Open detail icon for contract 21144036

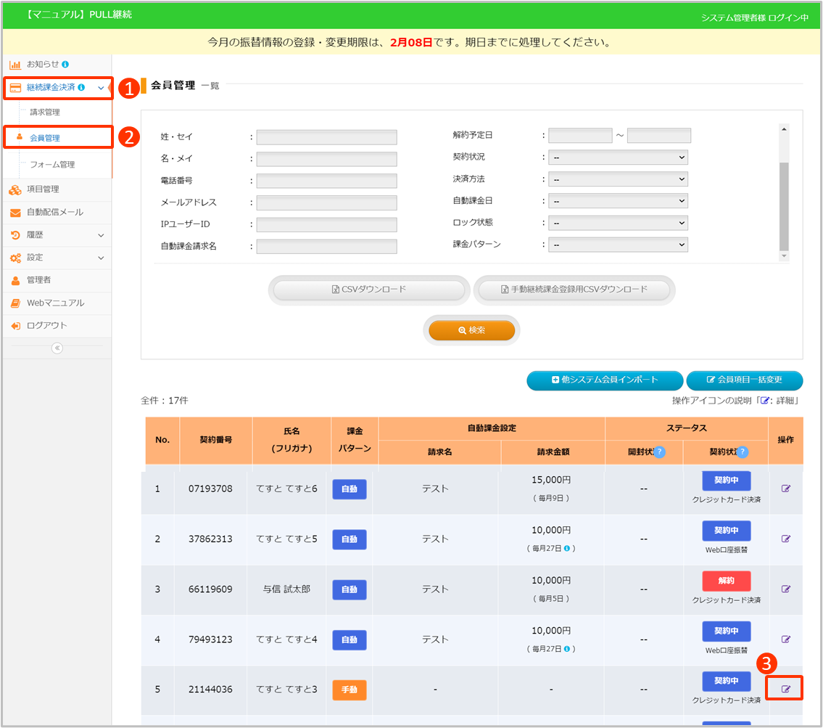pyautogui.click(x=785, y=689)
